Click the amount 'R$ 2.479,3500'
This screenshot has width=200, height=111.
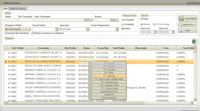120,53
